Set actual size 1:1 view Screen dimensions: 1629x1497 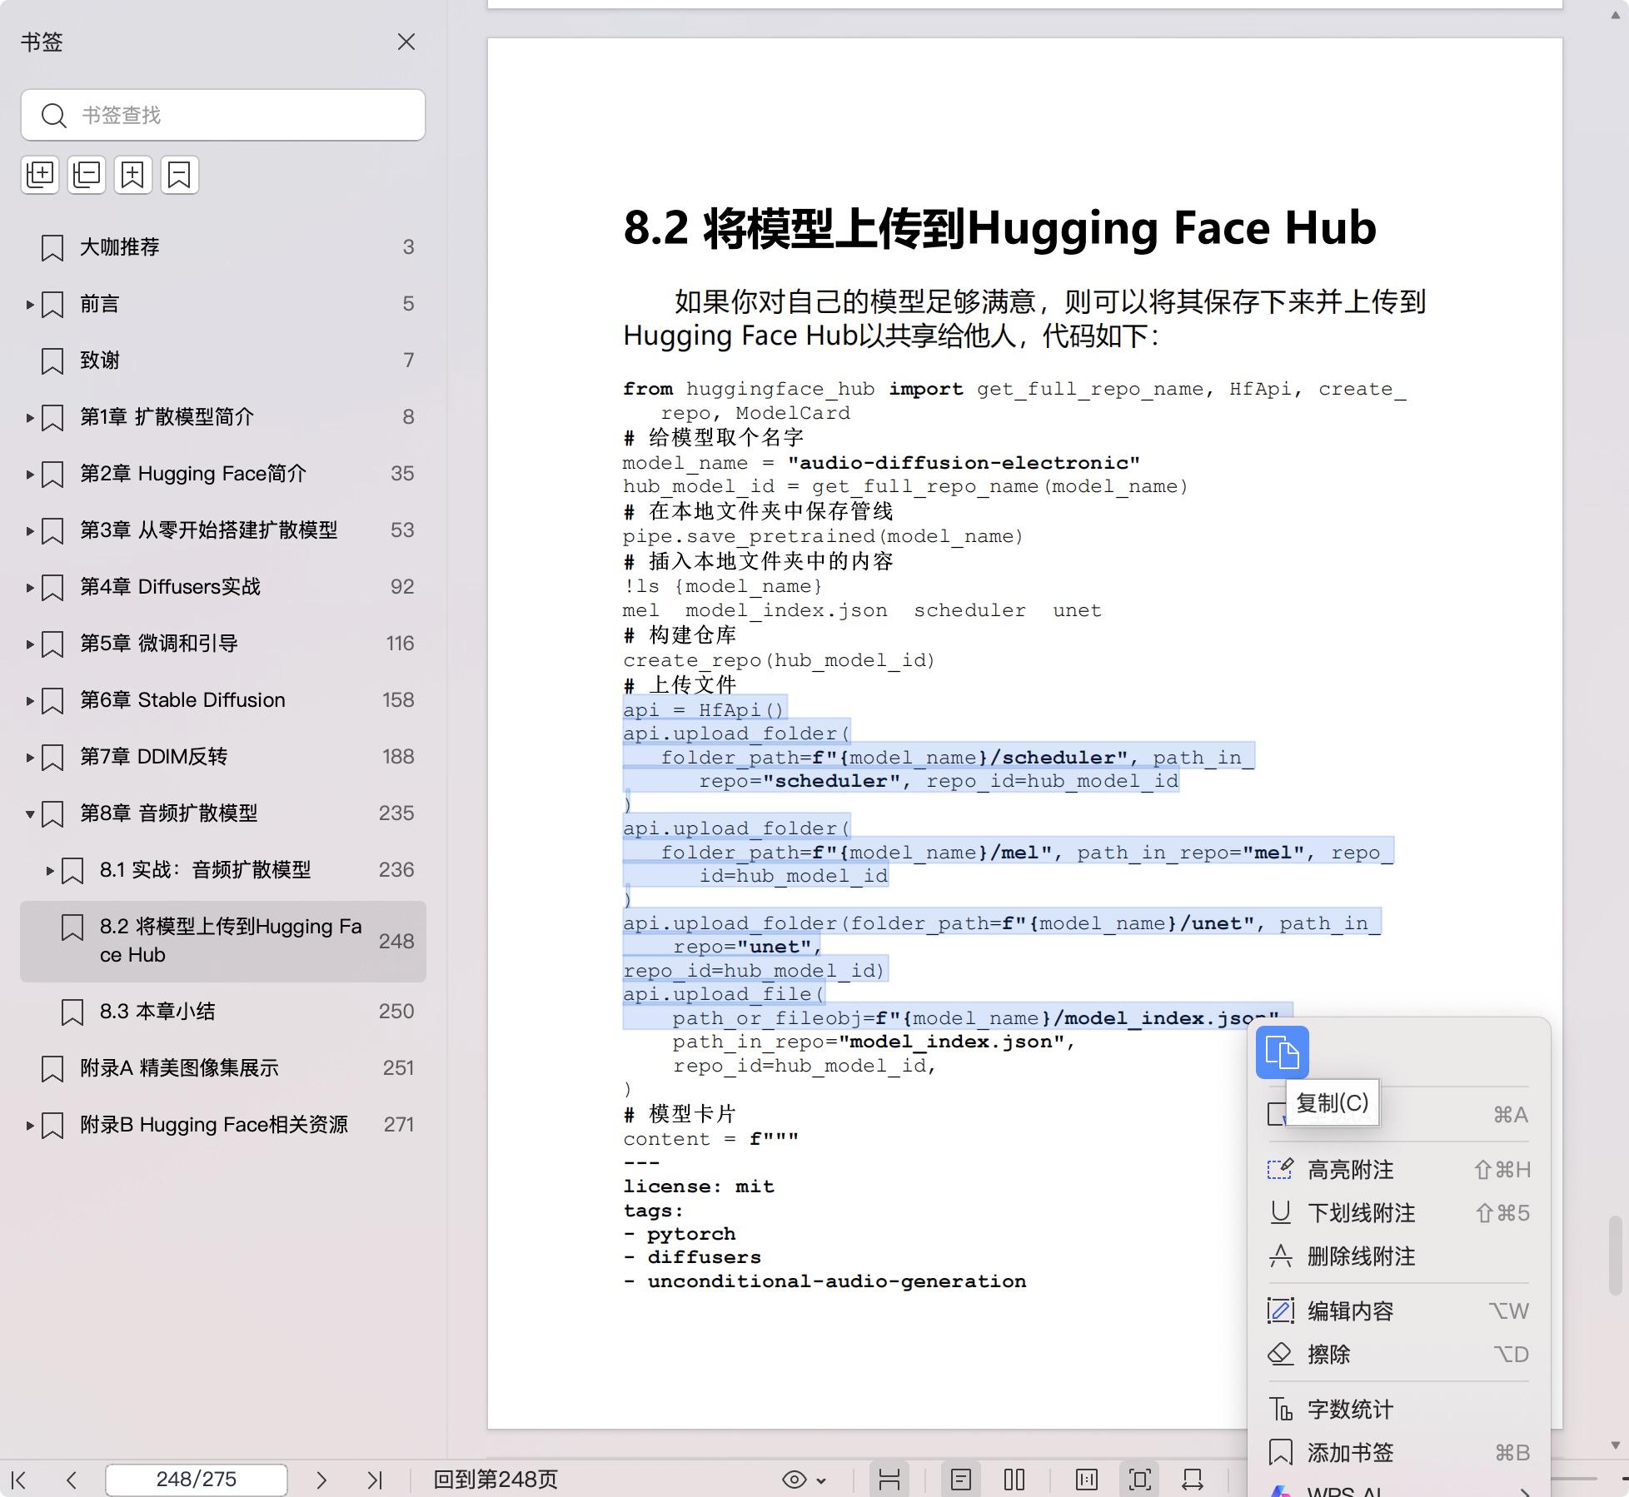point(1087,1480)
